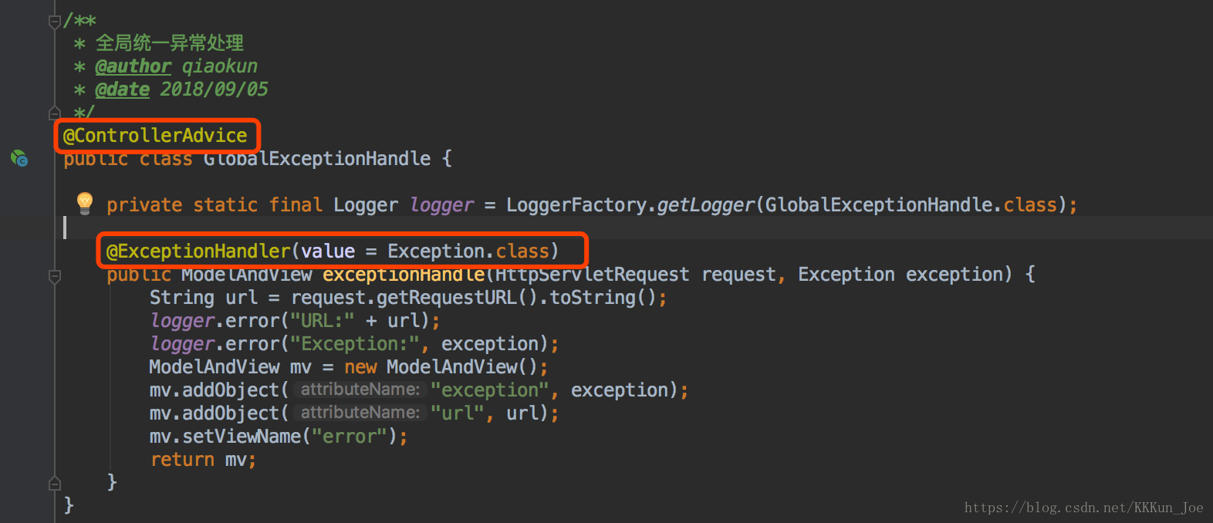Collapse the Javadoc comment at its opening fold marker

(54, 22)
